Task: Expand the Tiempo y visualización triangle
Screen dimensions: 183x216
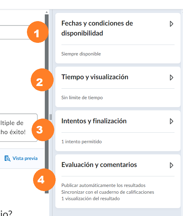Action: [x=172, y=77]
